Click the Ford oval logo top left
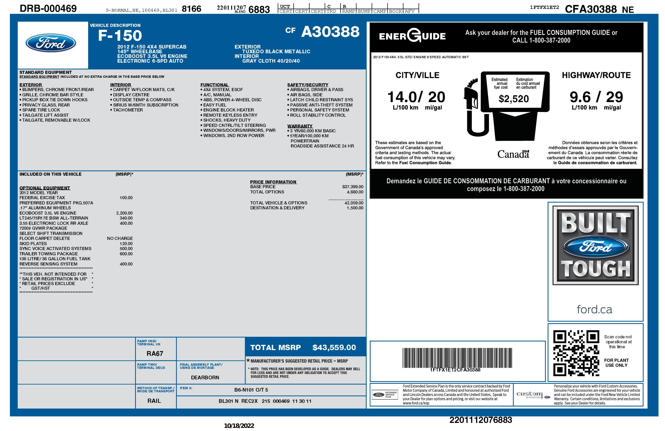This screenshot has width=665, height=431. pos(51,43)
